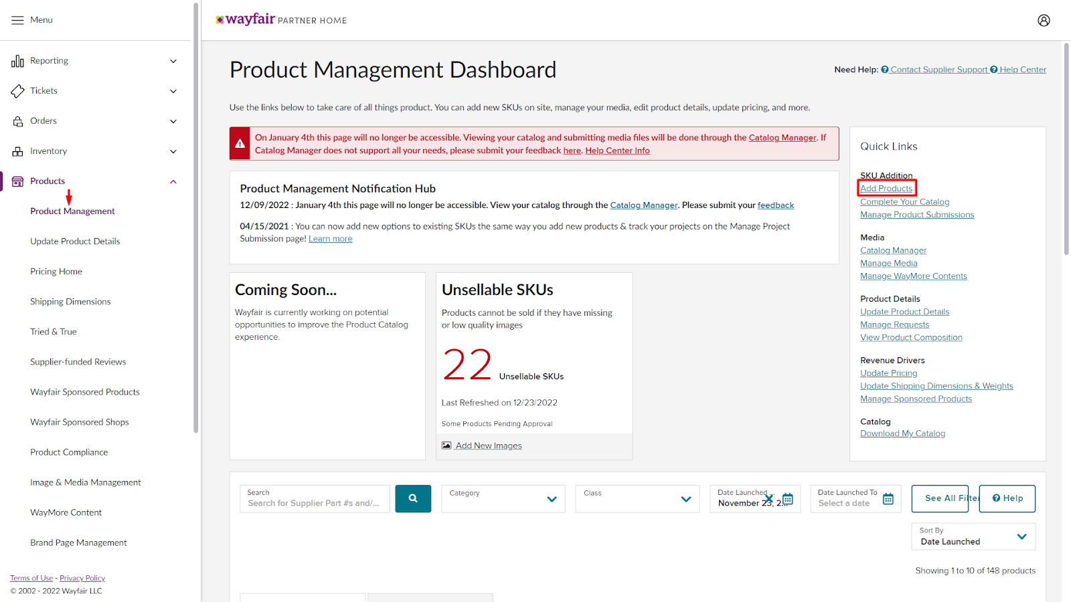
Task: Open the Category dropdown
Action: point(503,499)
